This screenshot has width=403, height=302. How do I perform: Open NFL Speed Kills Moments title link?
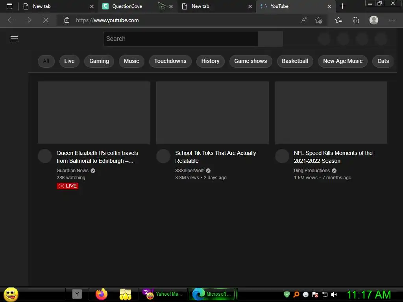coord(333,157)
